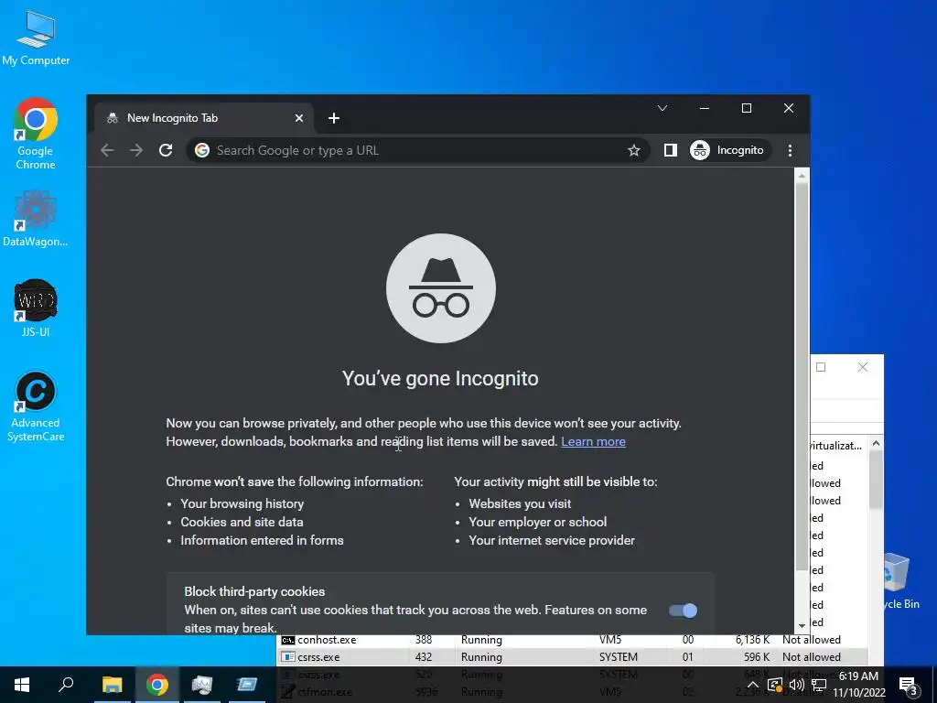937x703 pixels.
Task: Click the security tray icon with orange badge
Action: [x=774, y=685]
